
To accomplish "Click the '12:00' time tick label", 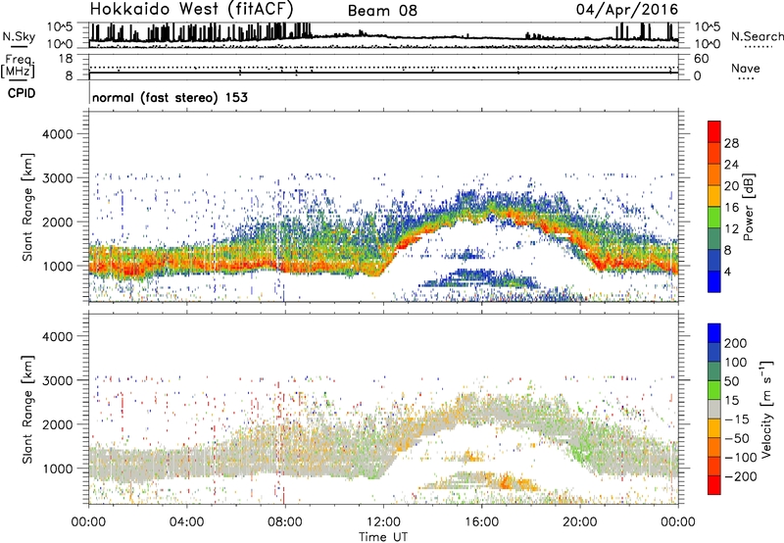I will pyautogui.click(x=383, y=522).
